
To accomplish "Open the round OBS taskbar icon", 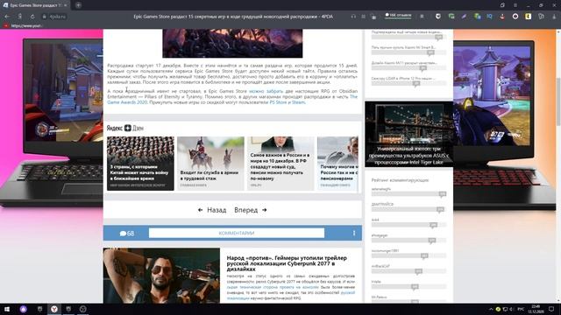I will [x=83, y=309].
